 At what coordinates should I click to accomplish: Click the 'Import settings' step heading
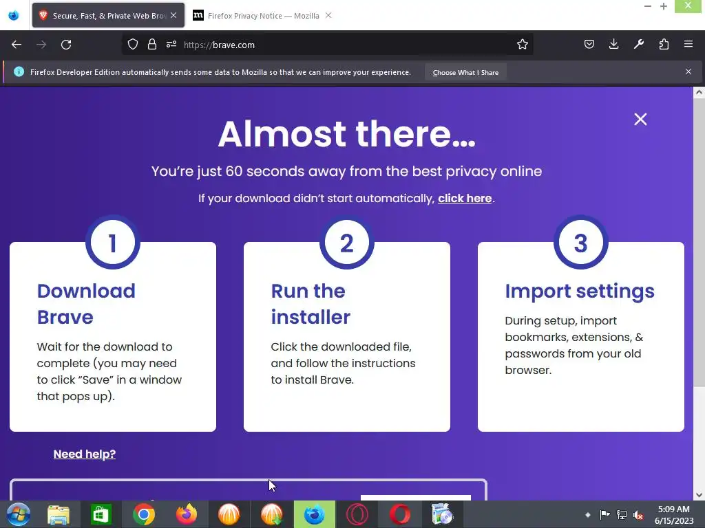580,291
